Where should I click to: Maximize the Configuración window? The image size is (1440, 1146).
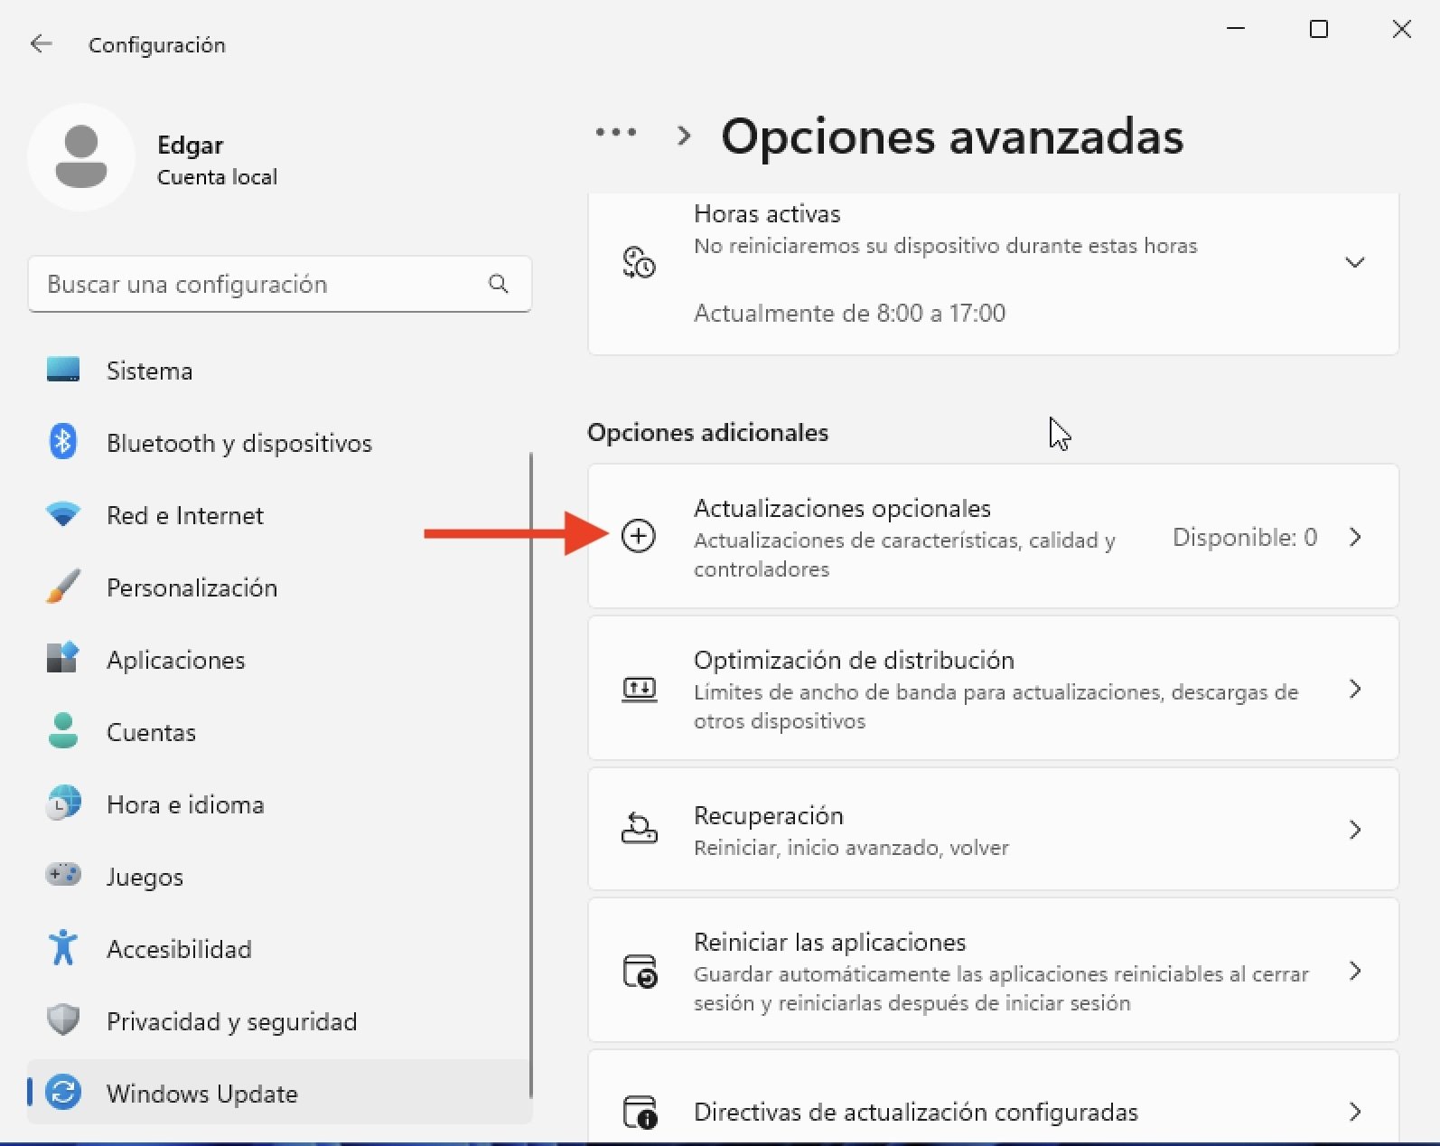1319,29
